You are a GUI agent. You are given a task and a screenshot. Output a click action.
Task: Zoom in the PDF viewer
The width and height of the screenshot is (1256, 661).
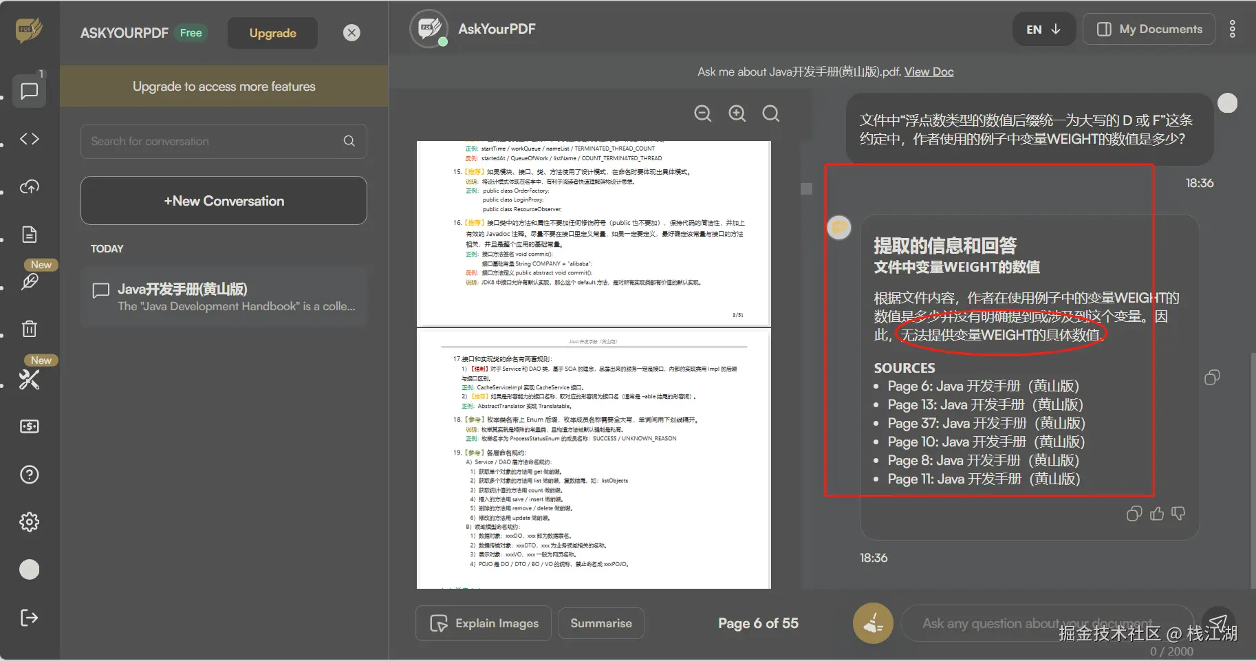(x=737, y=113)
